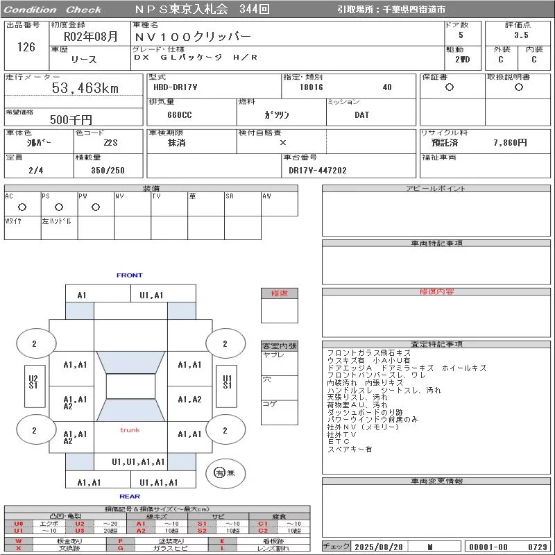
Task: Click the chassis number DR17V-447202
Action: click(x=318, y=170)
